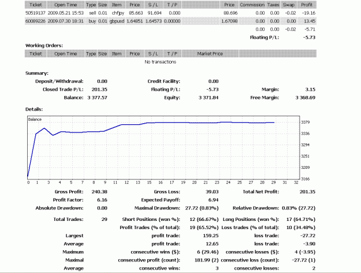Click consecutive losses value 4 (-3.95)
This screenshot has width=361, height=273.
point(306,252)
